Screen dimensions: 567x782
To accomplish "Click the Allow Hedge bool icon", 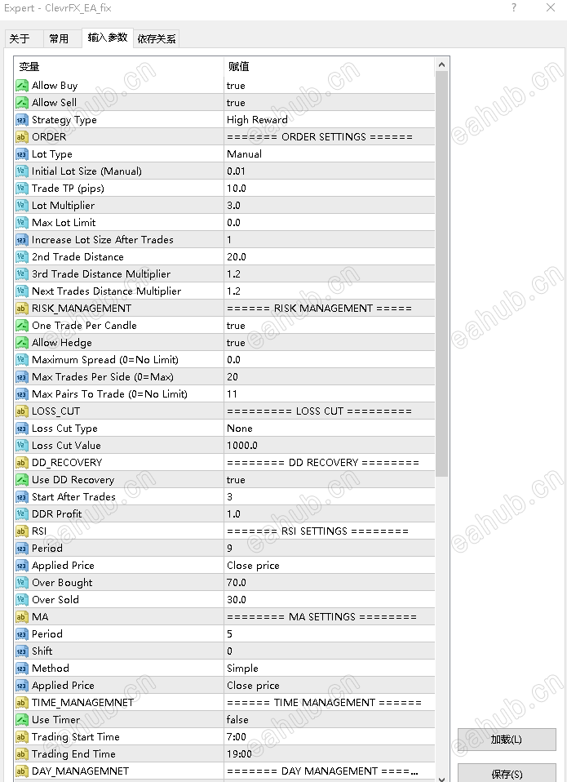I will pyautogui.click(x=21, y=342).
